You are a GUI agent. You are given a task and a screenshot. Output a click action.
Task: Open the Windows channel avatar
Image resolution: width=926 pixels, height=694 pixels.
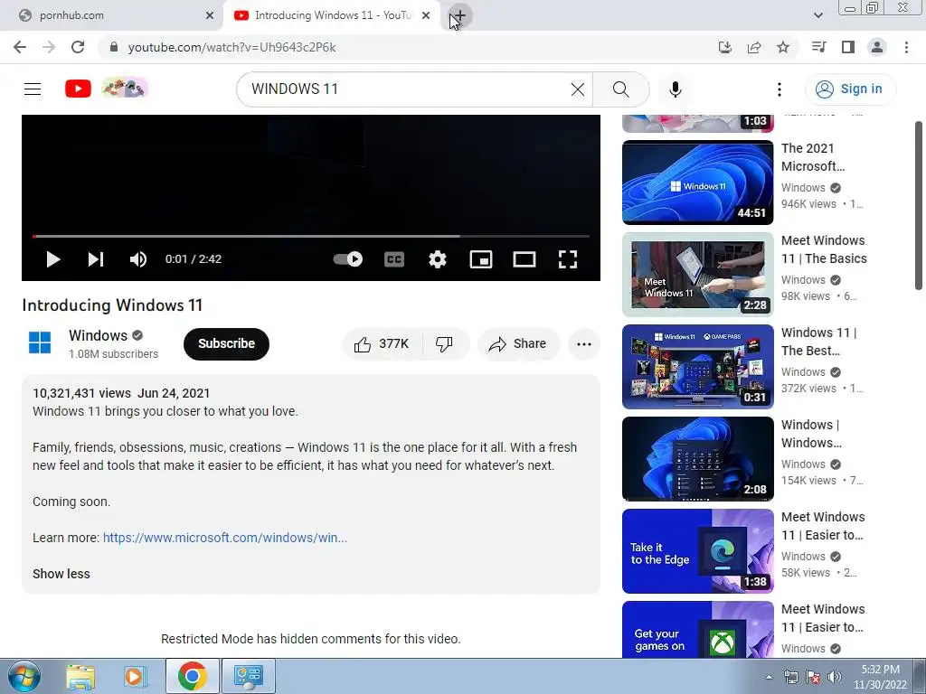click(40, 342)
